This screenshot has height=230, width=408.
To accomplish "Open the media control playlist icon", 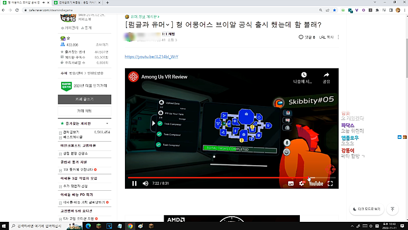I will point(384,10).
